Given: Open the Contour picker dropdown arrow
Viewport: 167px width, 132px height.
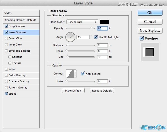Looking at the screenshot, I should [75, 74].
